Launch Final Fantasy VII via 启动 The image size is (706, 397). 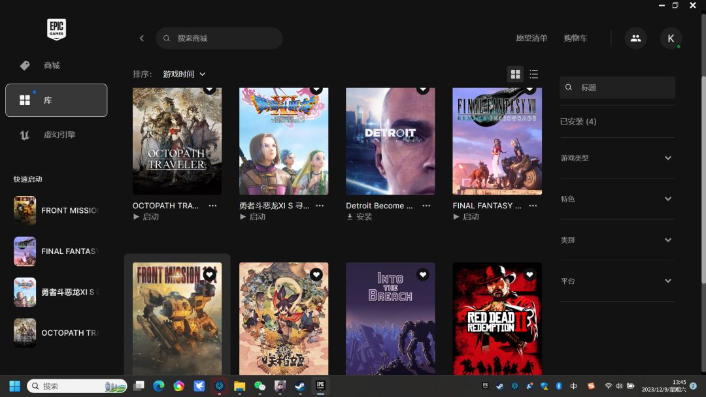pos(466,217)
